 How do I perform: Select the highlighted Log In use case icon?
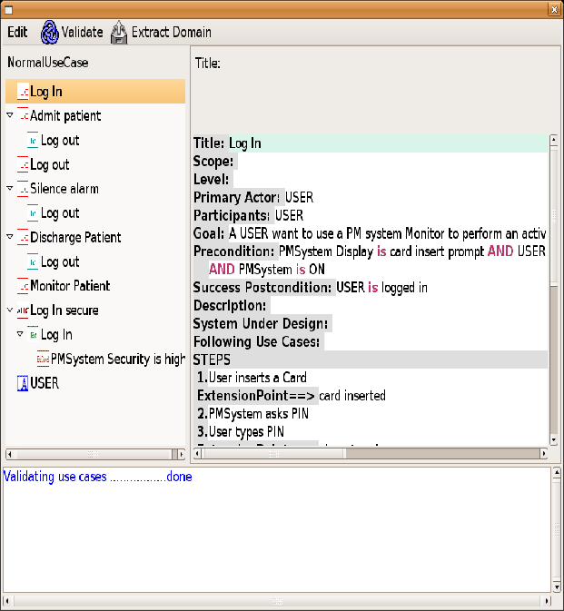[x=23, y=92]
